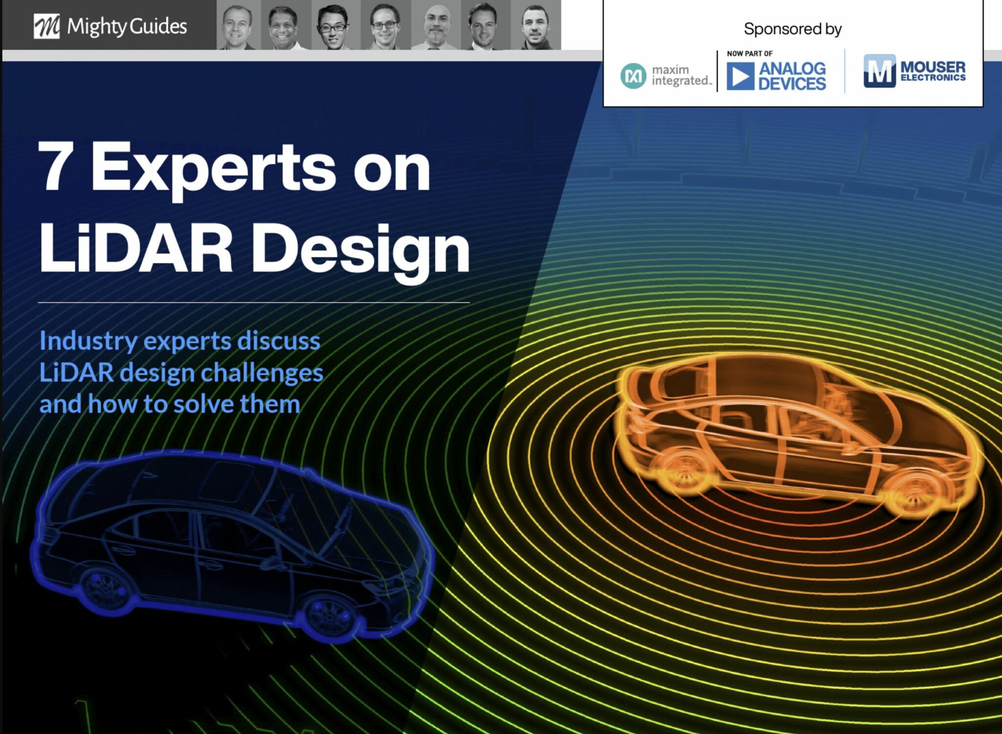1002x734 pixels.
Task: Select the fifth expert headshot, bald man with beard
Action: (x=435, y=25)
